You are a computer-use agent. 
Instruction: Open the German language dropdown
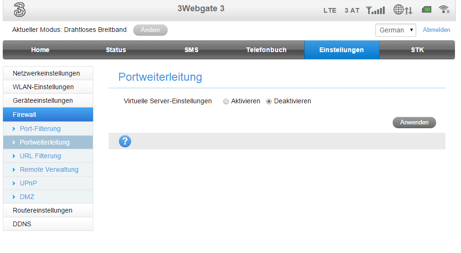(395, 30)
